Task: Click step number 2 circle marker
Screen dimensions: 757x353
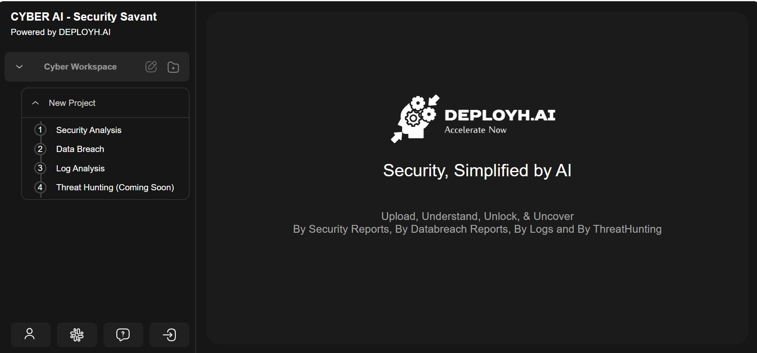Action: coord(40,149)
